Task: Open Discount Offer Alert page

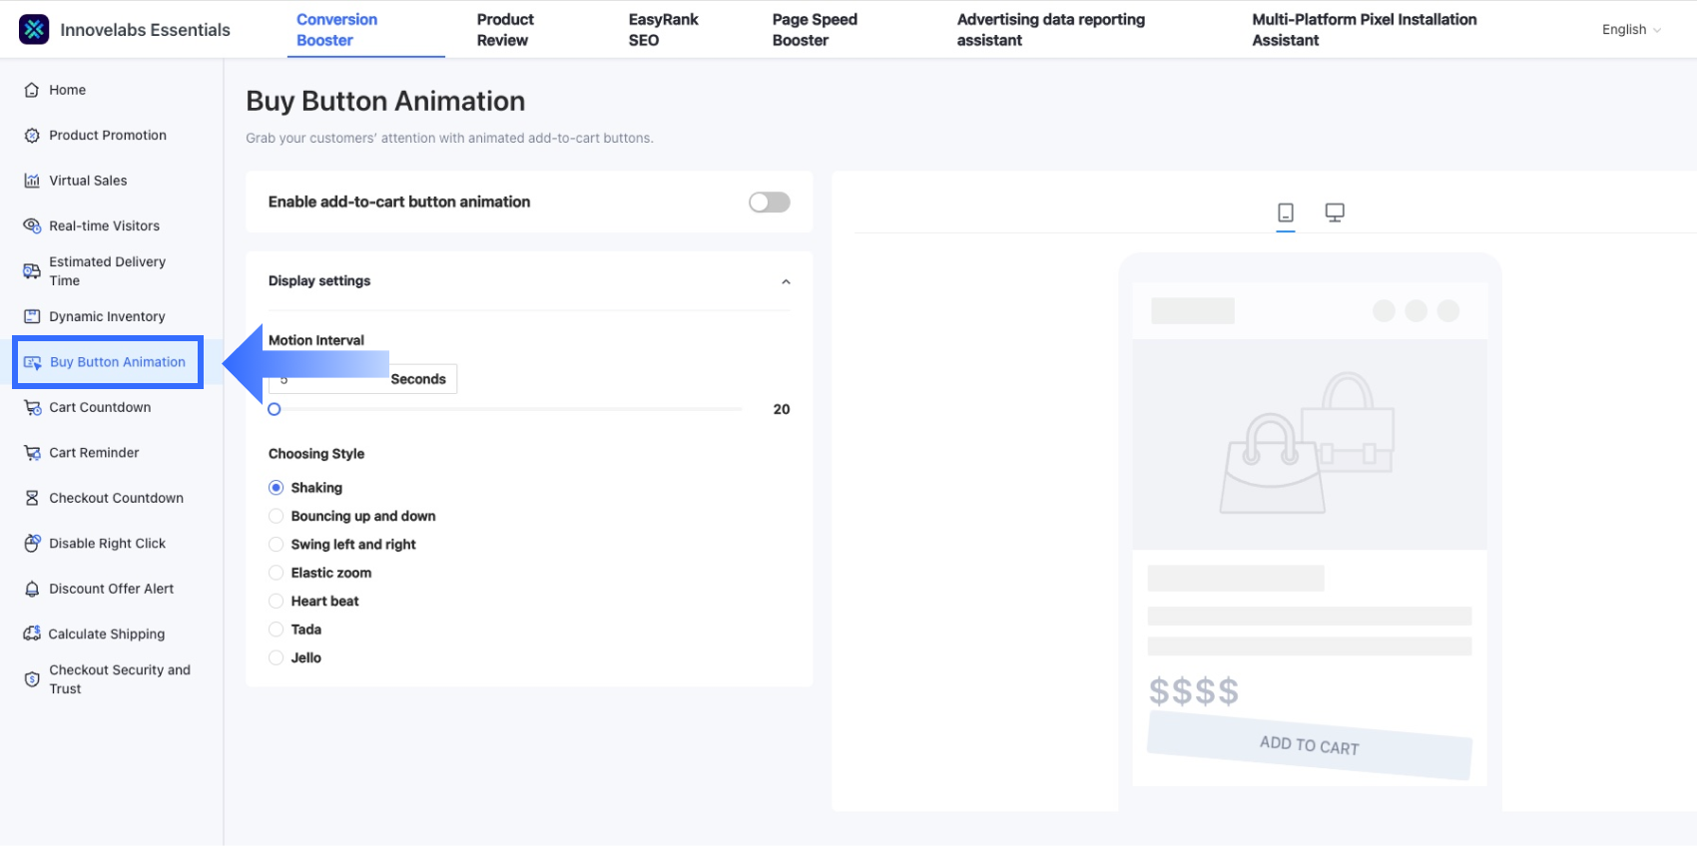Action: [x=111, y=589]
